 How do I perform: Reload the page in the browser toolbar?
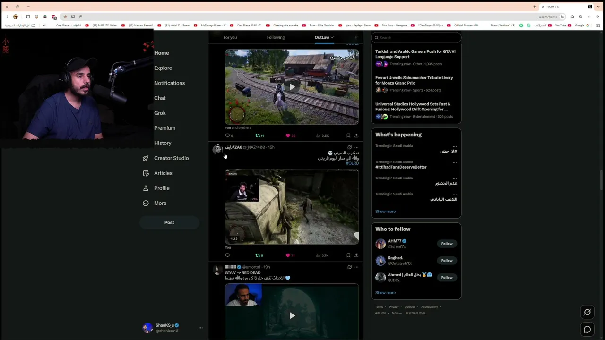click(580, 17)
